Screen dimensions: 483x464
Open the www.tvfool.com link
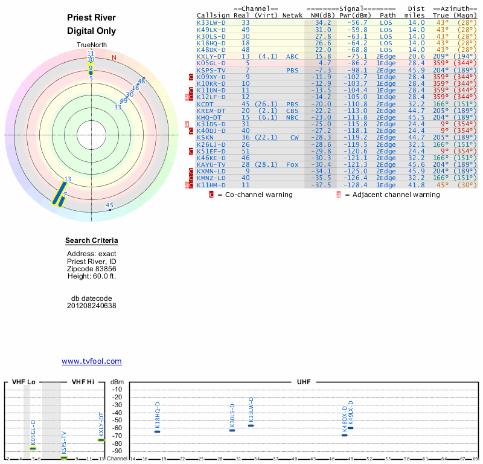point(92,361)
